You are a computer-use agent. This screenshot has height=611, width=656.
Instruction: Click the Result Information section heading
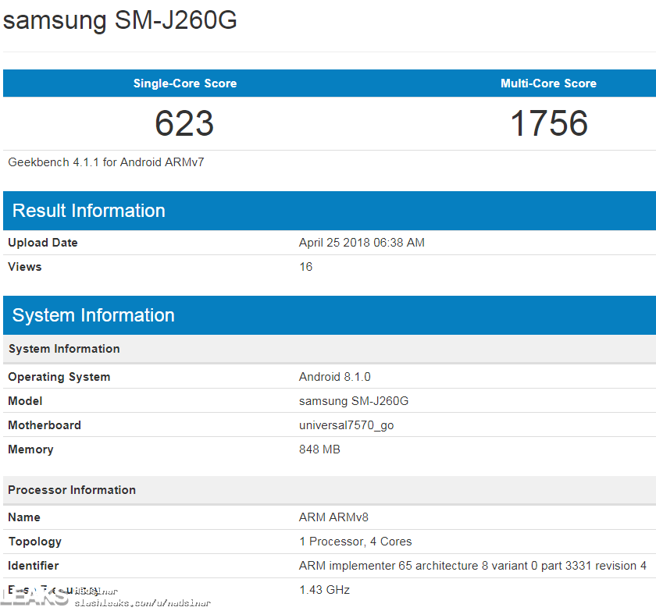click(89, 211)
